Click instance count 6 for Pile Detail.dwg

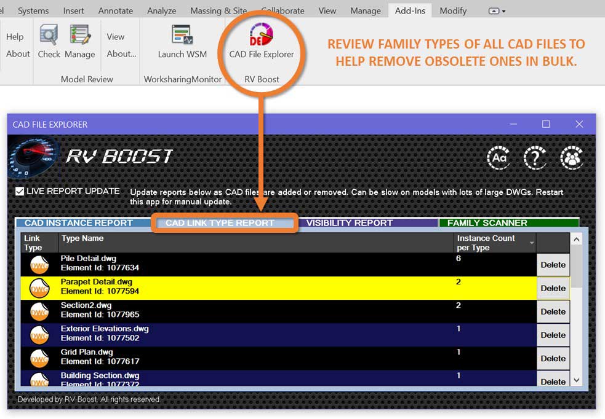coord(459,259)
